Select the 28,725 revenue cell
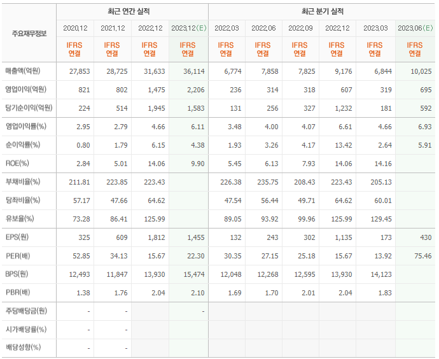This screenshot has width=439, height=359. pyautogui.click(x=117, y=71)
